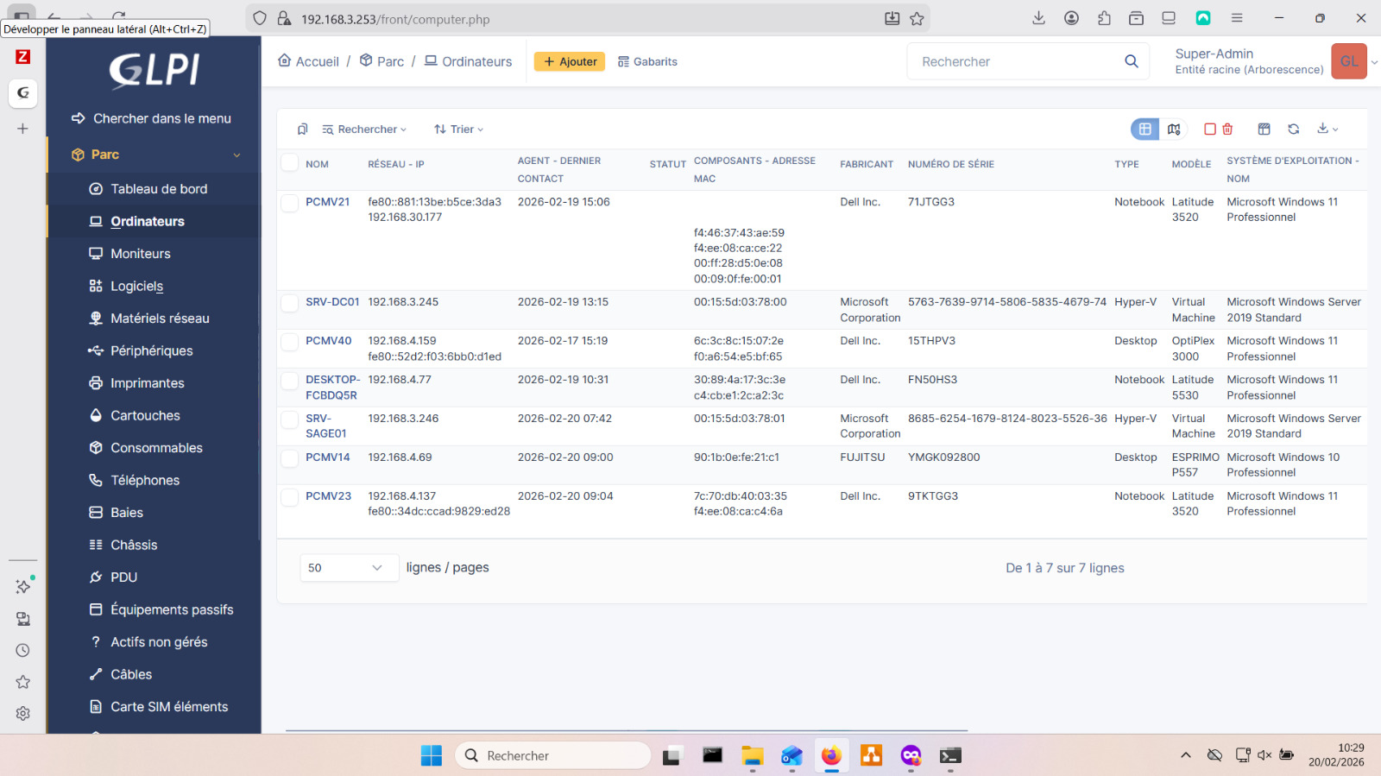Image resolution: width=1381 pixels, height=776 pixels.
Task: Click the red square icon beside trash
Action: 1210,129
